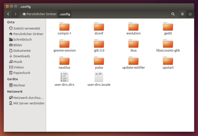Select Rechner under Geräte
The width and height of the screenshot is (198, 136).
pyautogui.click(x=19, y=85)
